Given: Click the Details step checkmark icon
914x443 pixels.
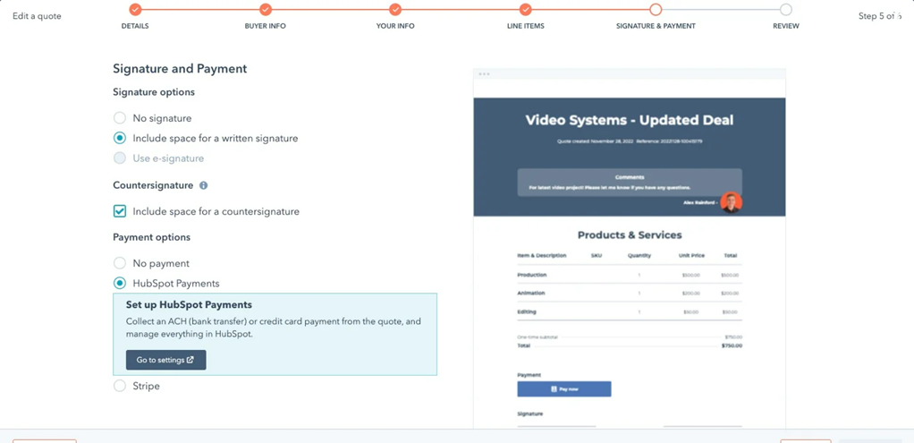Looking at the screenshot, I should 135,10.
